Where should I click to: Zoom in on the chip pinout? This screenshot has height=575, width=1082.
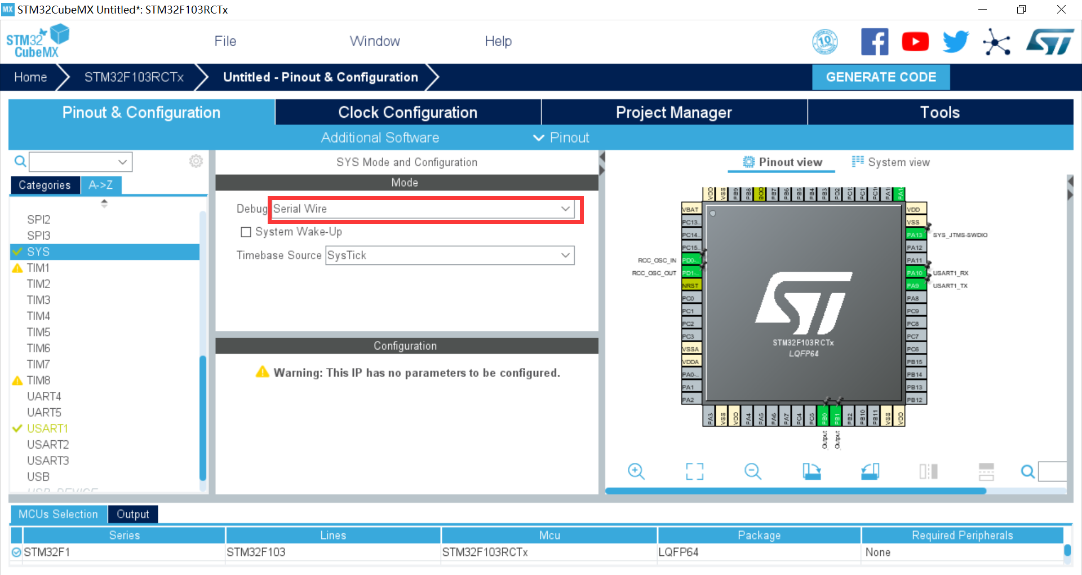click(636, 471)
